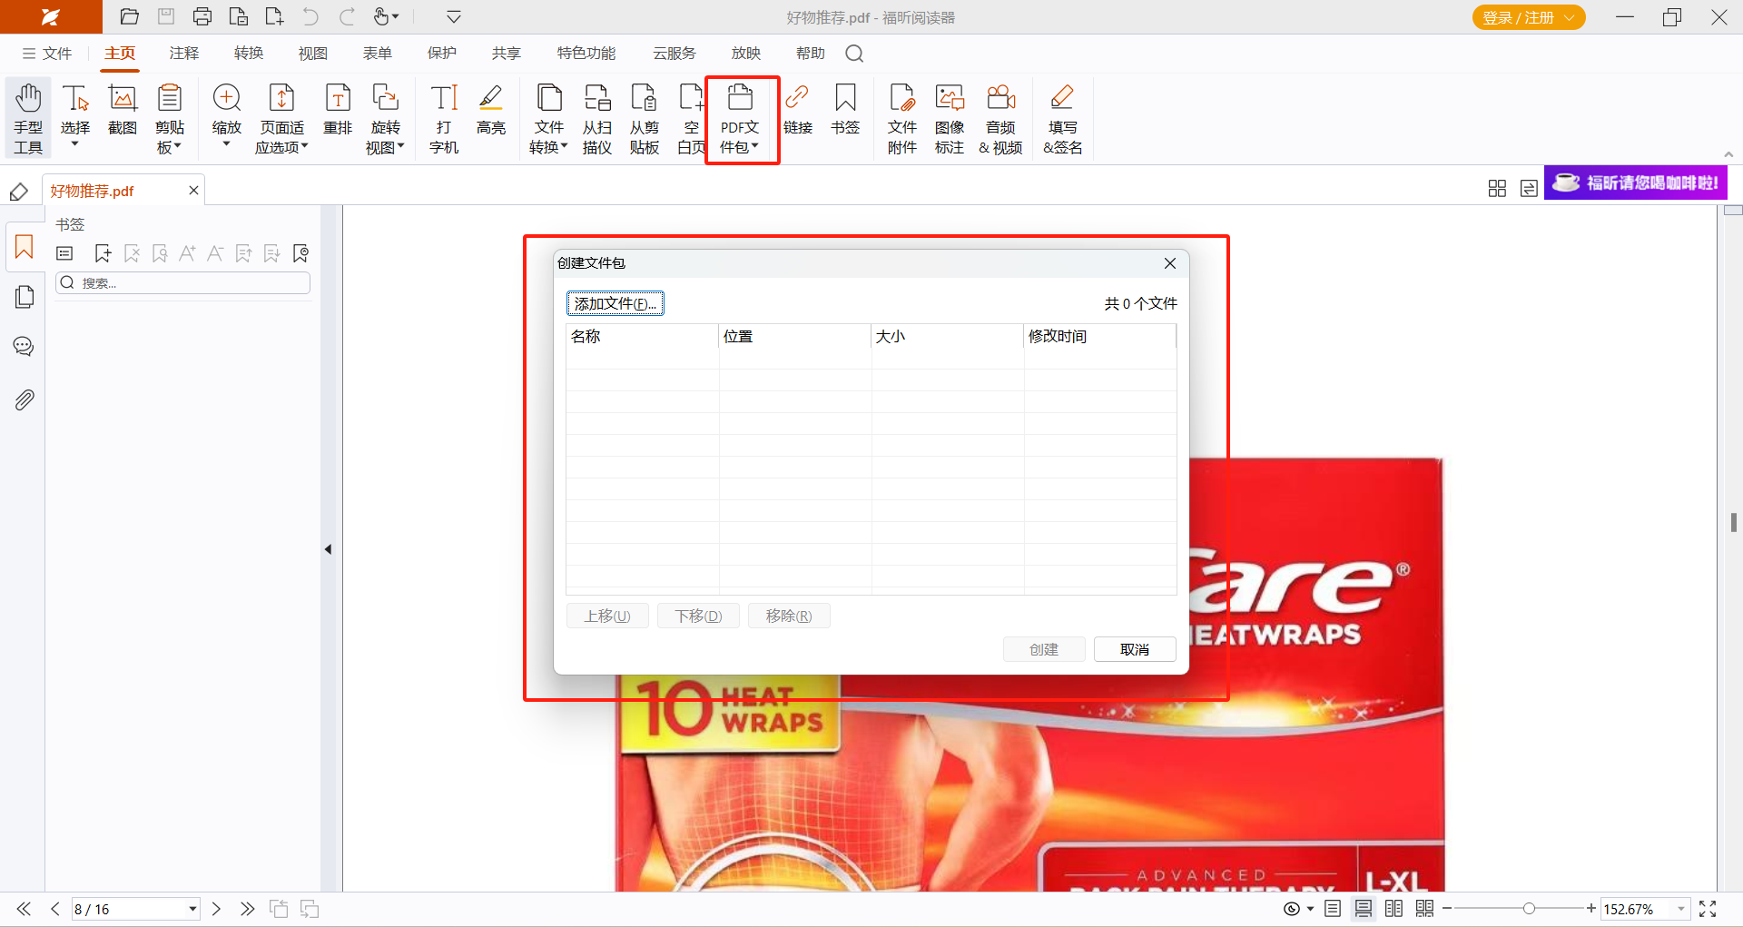Switch to continuous facing view mode

pos(1425,909)
